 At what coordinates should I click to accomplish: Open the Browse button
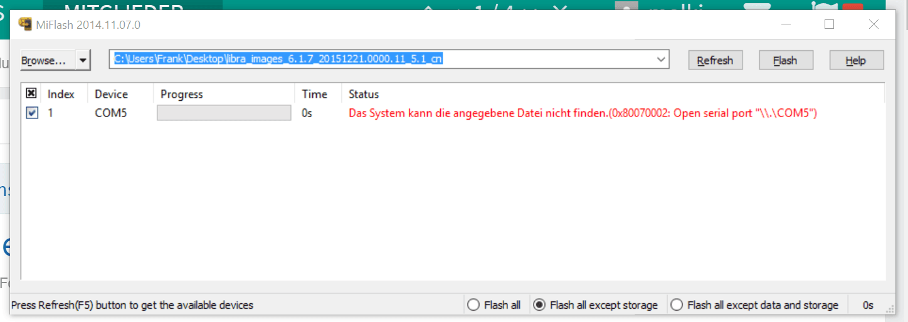point(48,60)
